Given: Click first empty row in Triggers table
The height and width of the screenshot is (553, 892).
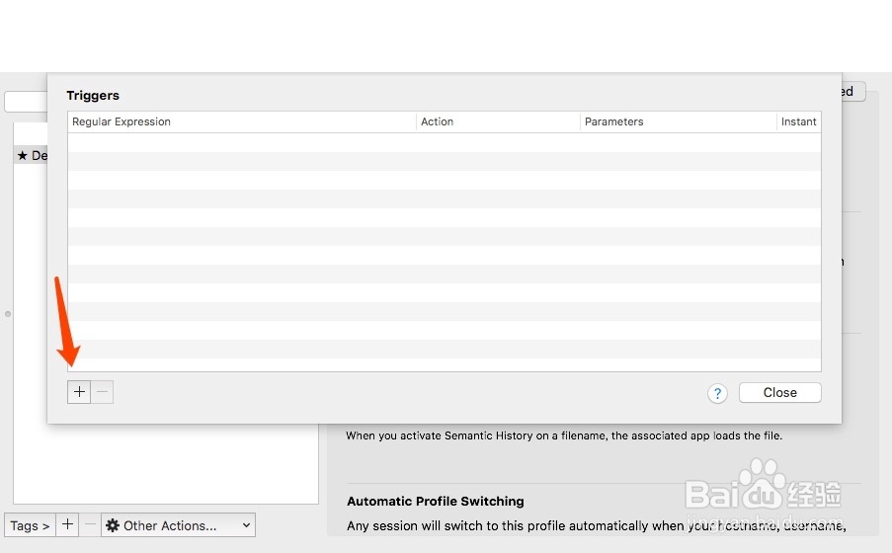Looking at the screenshot, I should (x=444, y=142).
